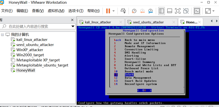This screenshot has height=107, width=219.
Task: Open the 编辑(E) menu
Action: pos(22,11)
